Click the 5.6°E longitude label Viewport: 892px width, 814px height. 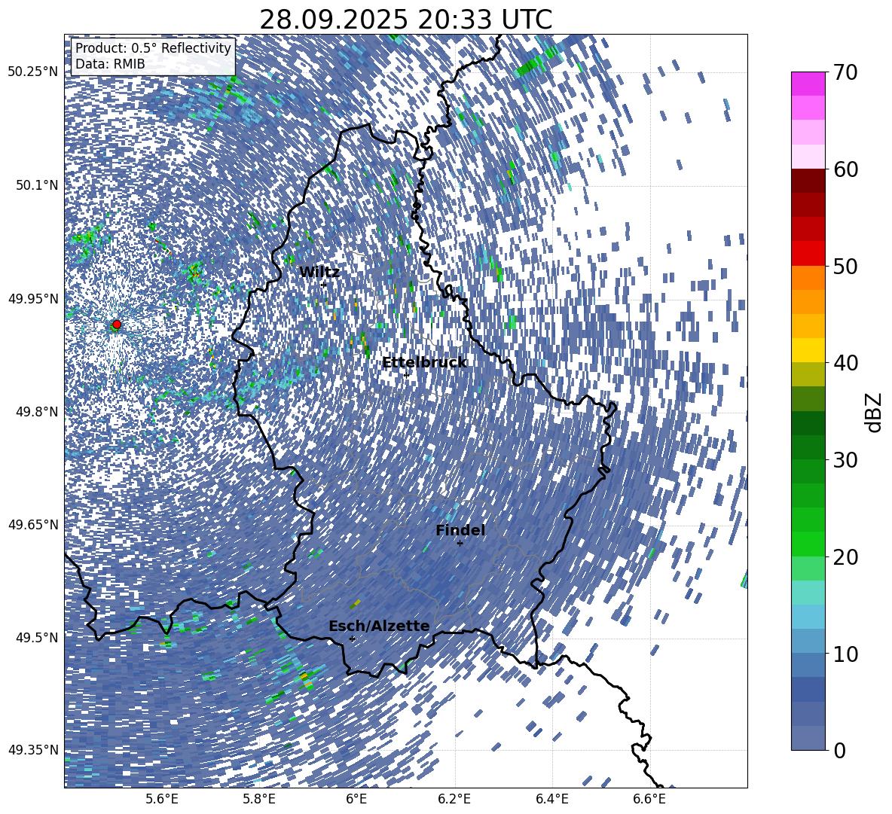point(161,799)
